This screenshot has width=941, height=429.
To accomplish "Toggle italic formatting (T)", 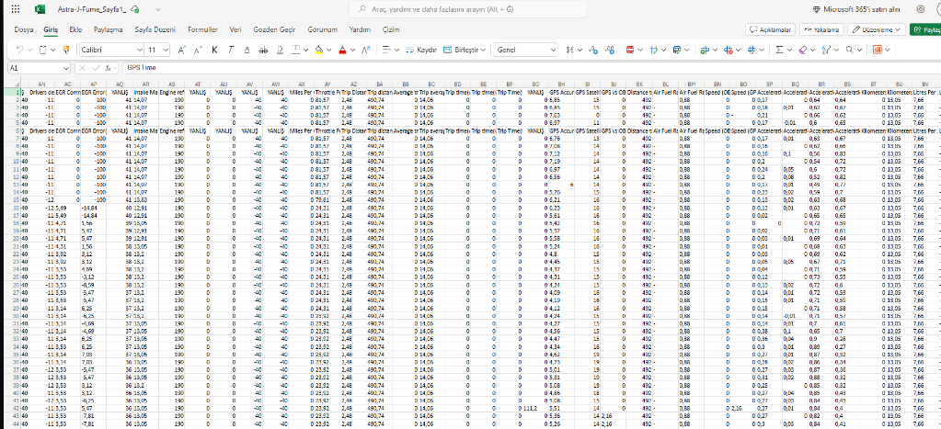I will tap(231, 50).
